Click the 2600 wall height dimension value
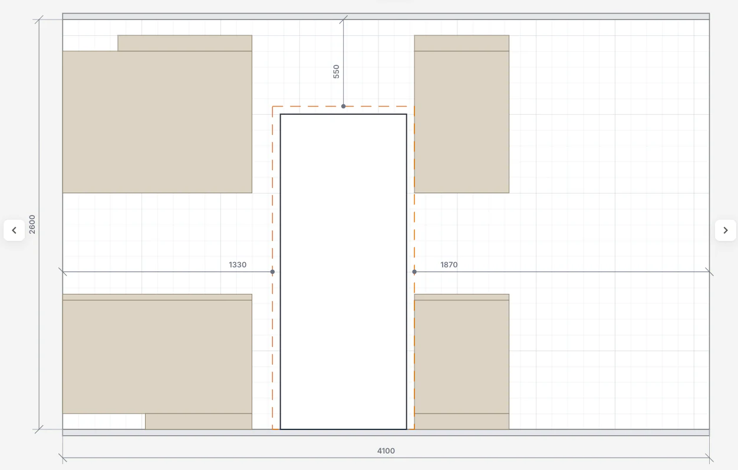Screen dimensions: 738x470 tap(32, 224)
